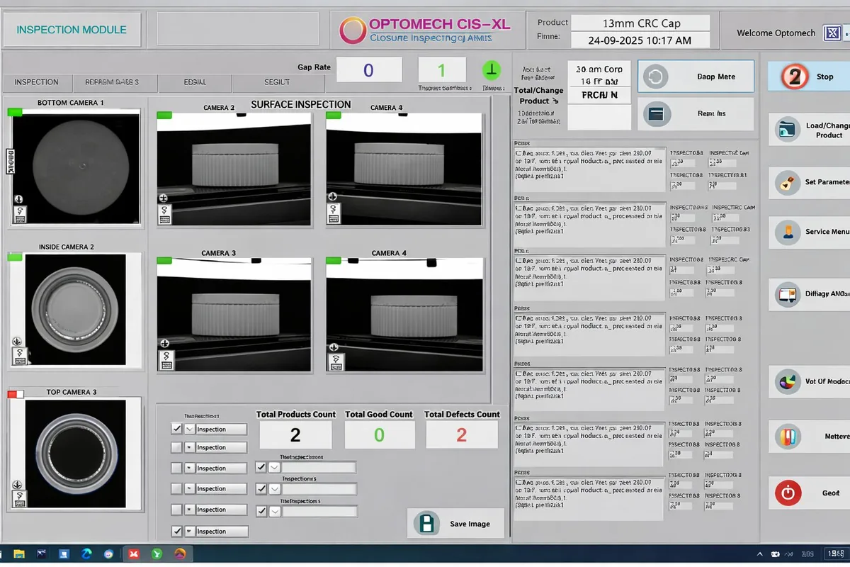Click the Save Image button

coord(456,524)
